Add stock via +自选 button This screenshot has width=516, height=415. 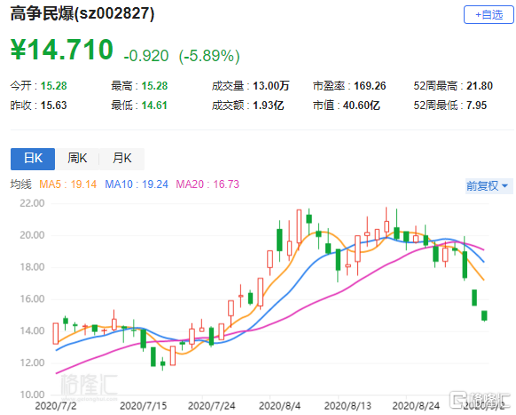click(489, 15)
